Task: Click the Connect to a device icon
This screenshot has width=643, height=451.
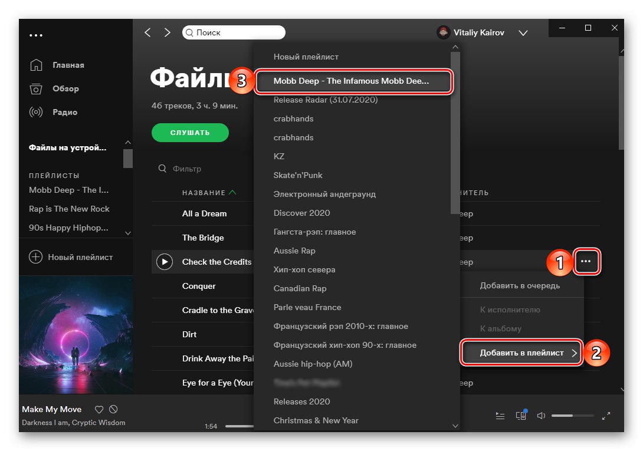Action: tap(521, 415)
